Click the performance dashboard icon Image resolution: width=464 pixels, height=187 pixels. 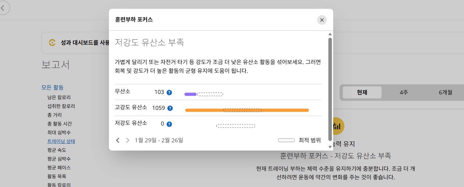52,43
